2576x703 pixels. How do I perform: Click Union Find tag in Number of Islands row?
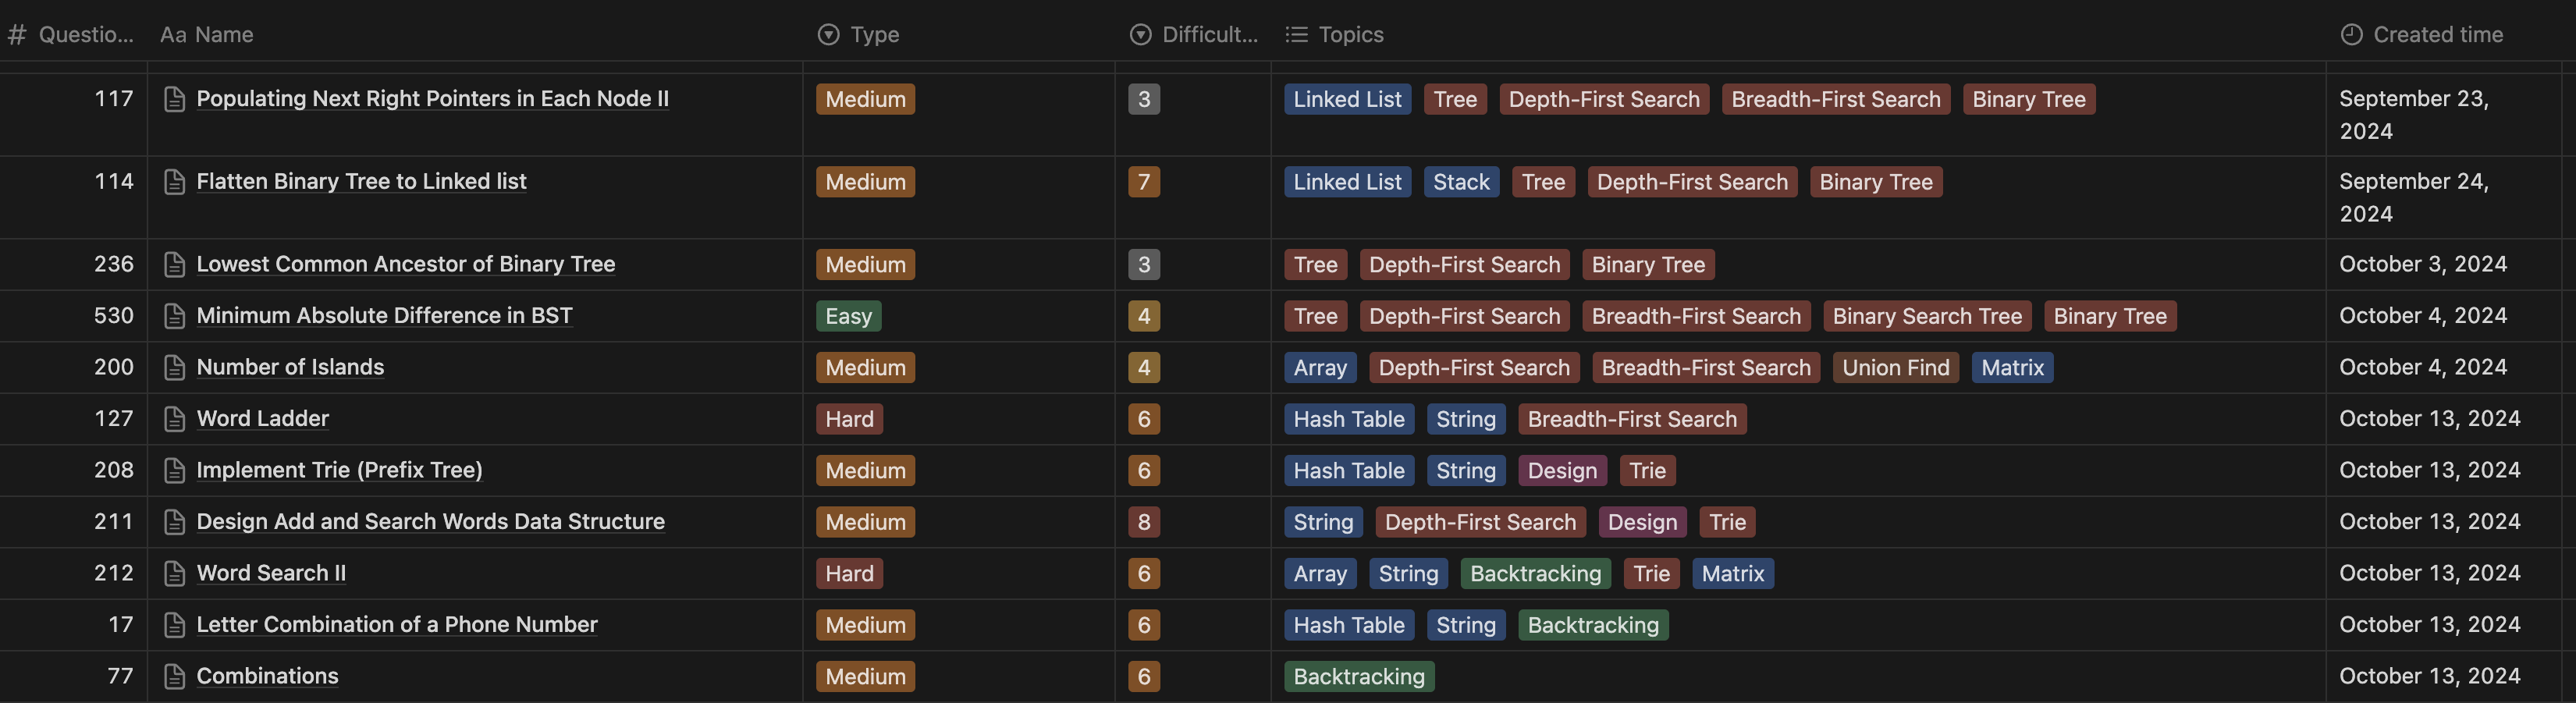pyautogui.click(x=1895, y=368)
